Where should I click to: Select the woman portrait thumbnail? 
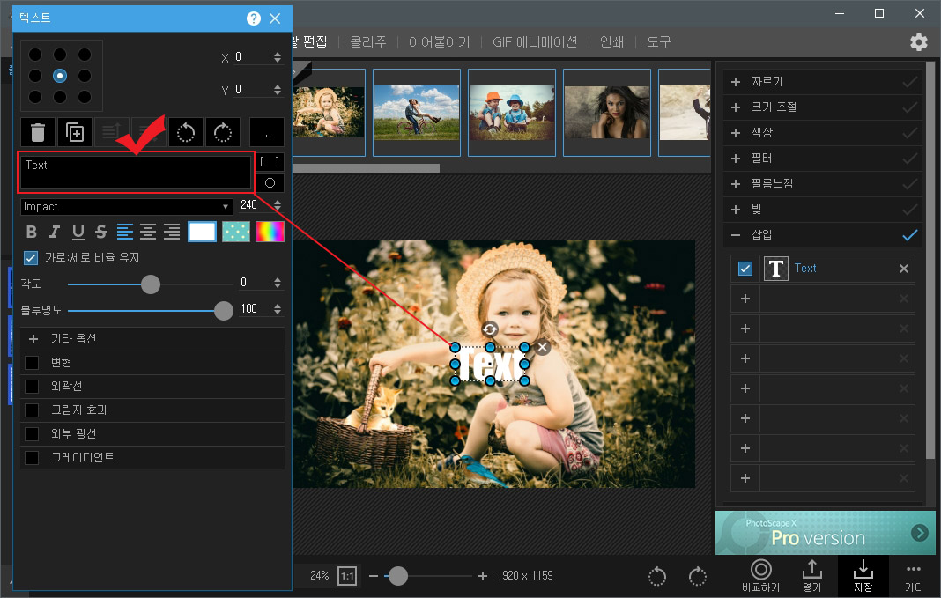tap(607, 113)
